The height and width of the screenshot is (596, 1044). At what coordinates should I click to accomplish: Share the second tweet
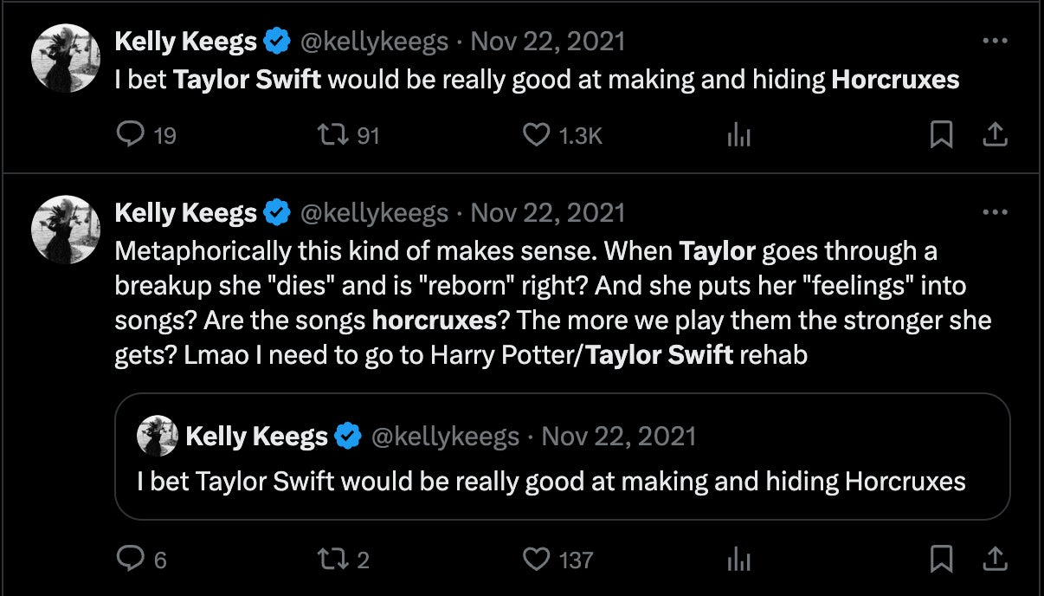click(996, 559)
